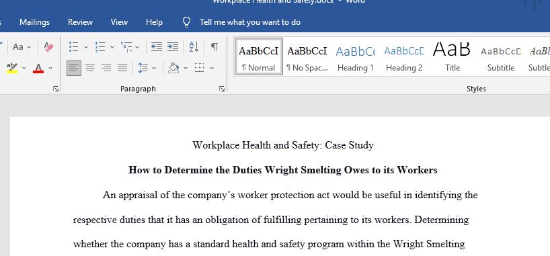Open the Change Case dropdown arrow

29,47
